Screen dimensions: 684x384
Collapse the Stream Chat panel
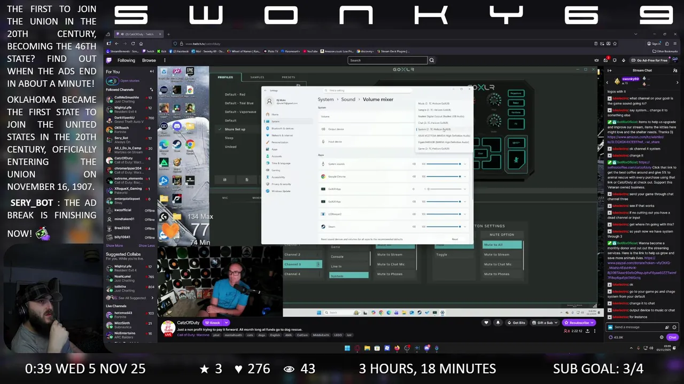click(x=609, y=70)
